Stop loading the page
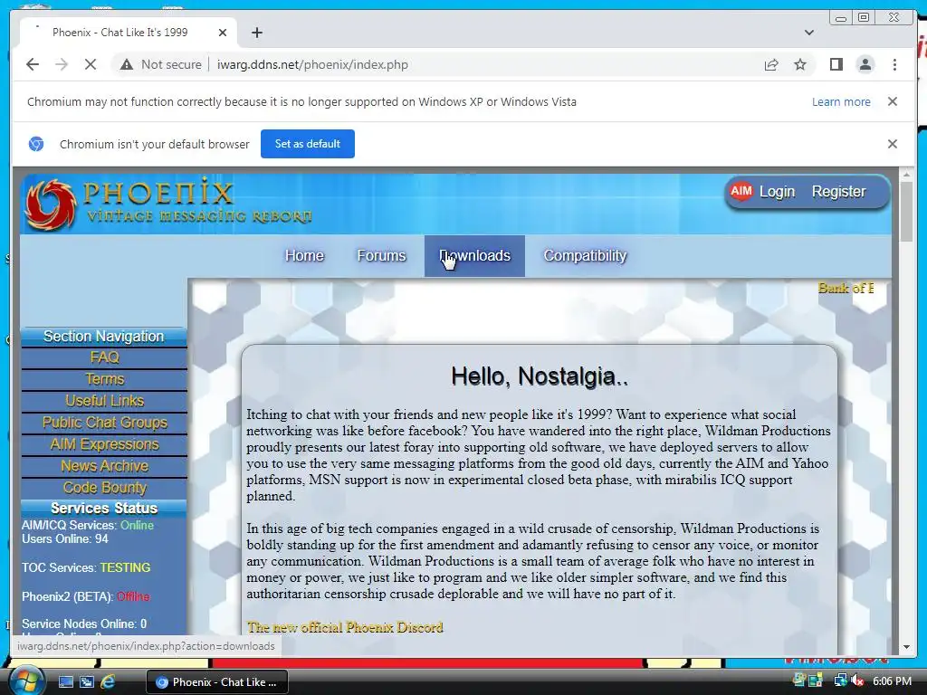 (x=91, y=64)
